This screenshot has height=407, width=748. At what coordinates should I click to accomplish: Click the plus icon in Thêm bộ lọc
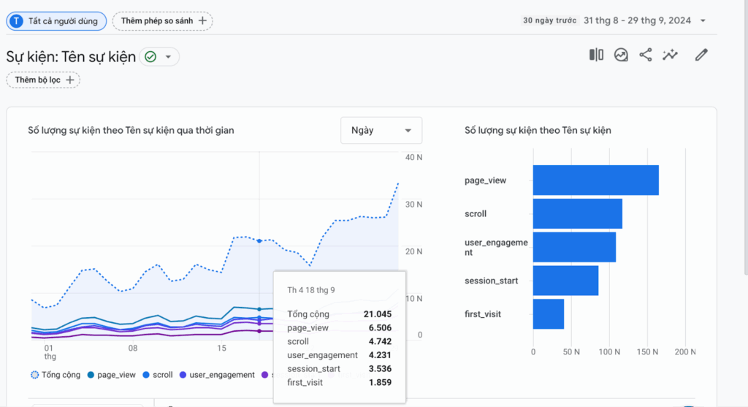click(x=70, y=80)
